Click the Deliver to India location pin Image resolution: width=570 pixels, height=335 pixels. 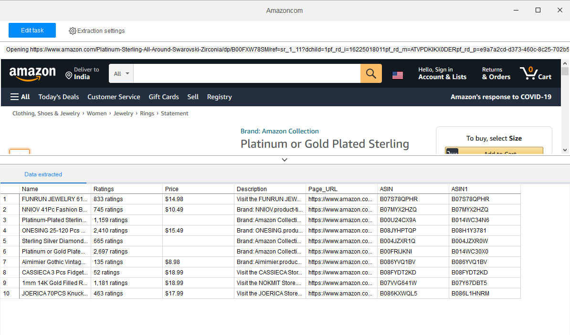68,75
